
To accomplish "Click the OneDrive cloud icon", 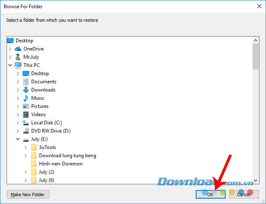I will 18,49.
